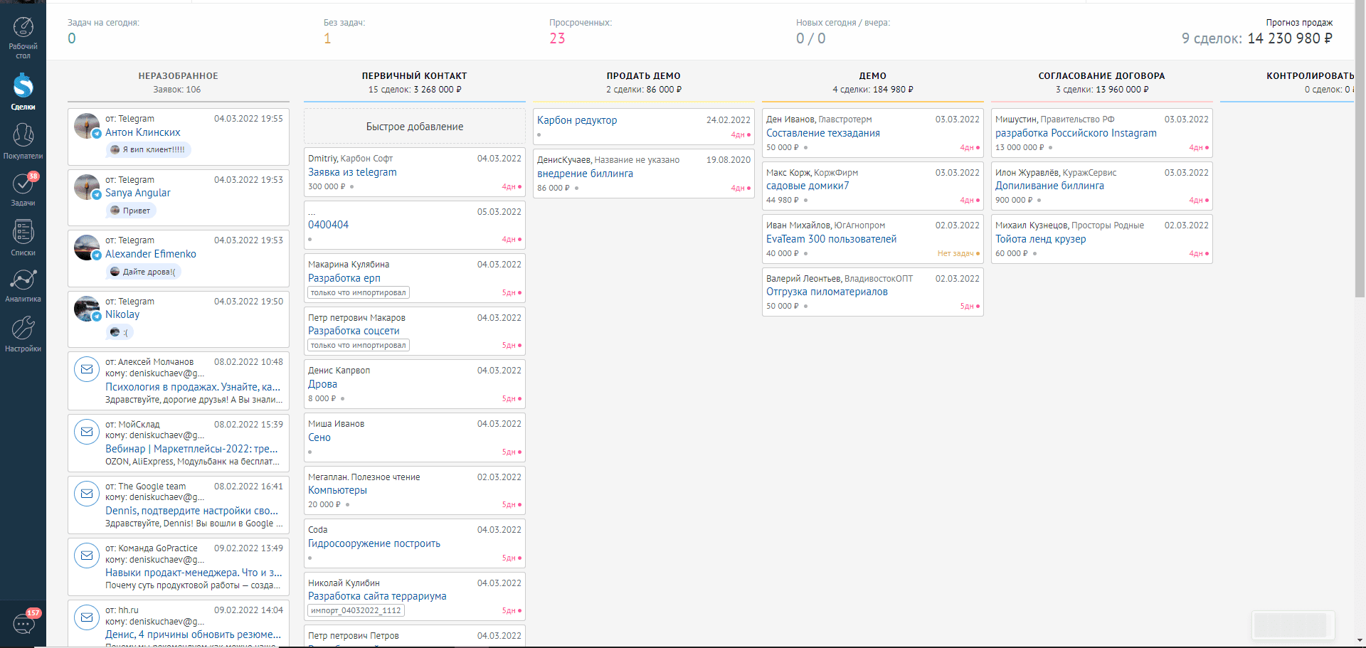
Task: Select the ДЕМО column header
Action: click(x=873, y=76)
